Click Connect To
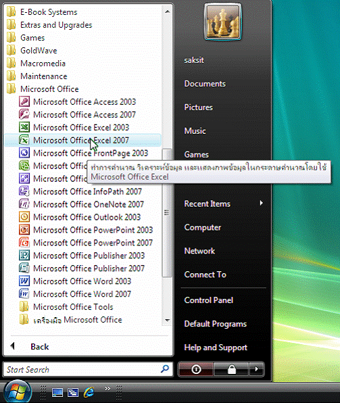Viewport: 340px width, 403px height. click(x=205, y=275)
